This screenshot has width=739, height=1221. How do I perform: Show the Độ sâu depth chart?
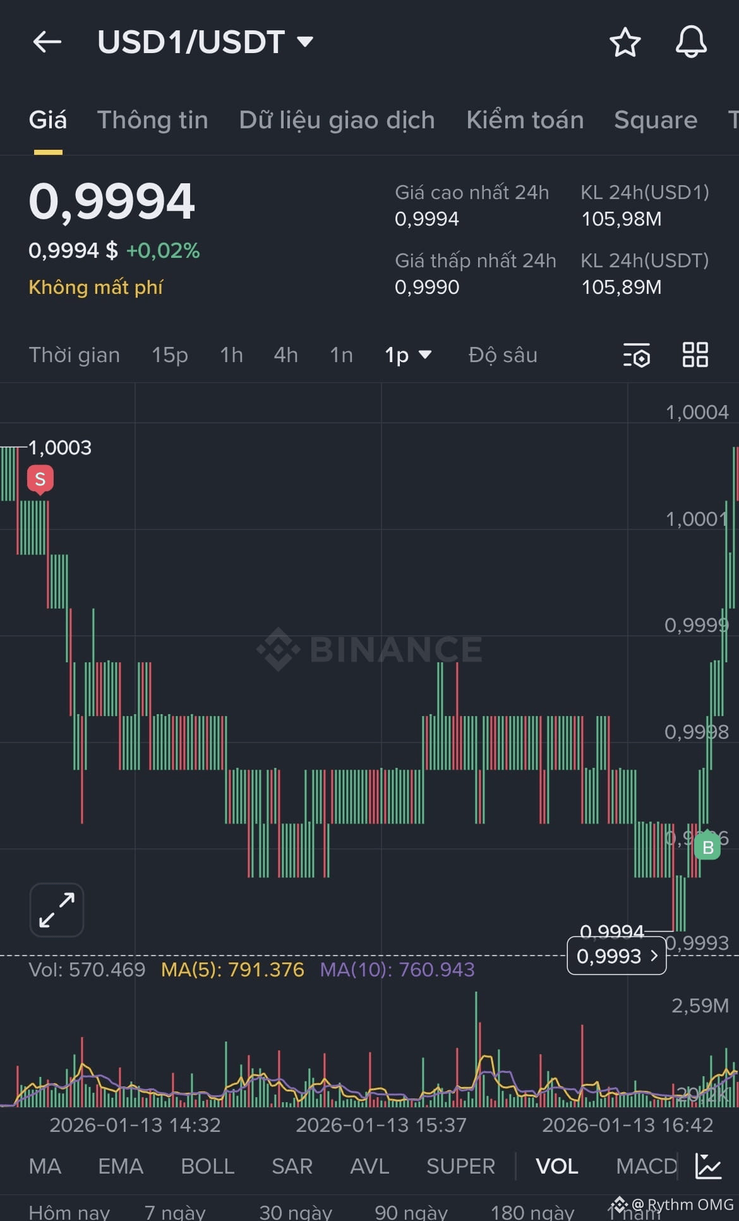(503, 355)
